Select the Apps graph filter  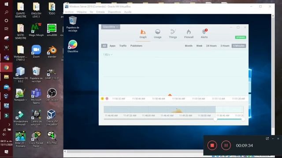(x=112, y=46)
